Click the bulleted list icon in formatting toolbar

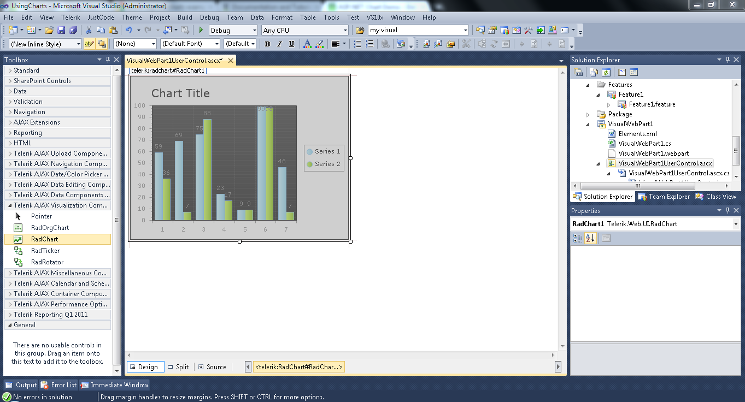click(356, 44)
